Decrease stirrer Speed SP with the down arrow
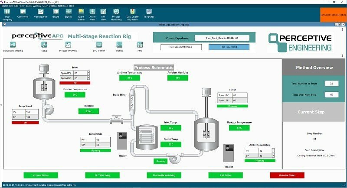Image resolution: width=347 pixels, height=188 pixels. [88, 78]
